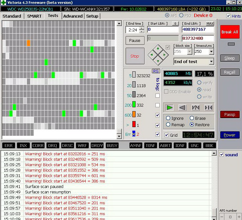Viewport: 242px width, 220px height.
Task: Click the Passp button
Action: point(229,114)
